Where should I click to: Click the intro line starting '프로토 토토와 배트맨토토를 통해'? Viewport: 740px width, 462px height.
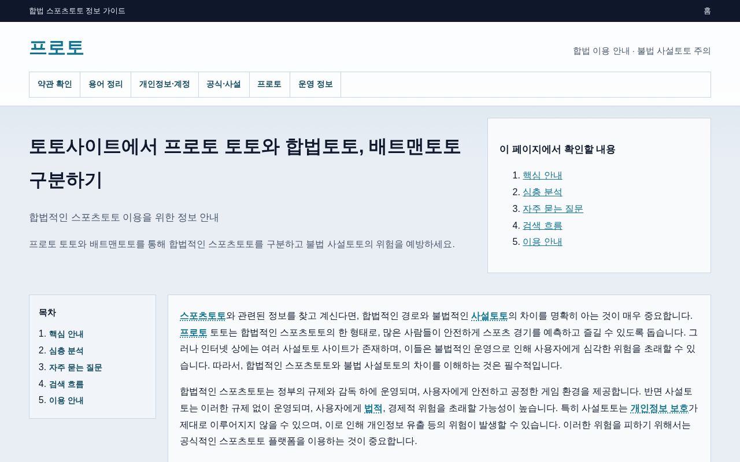(x=242, y=244)
